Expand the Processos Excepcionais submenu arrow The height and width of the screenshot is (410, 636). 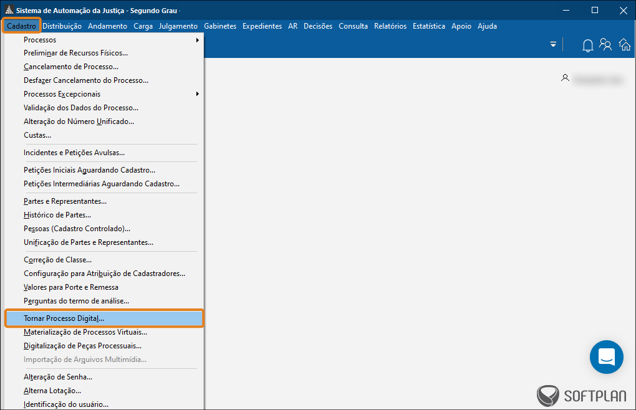pos(198,94)
